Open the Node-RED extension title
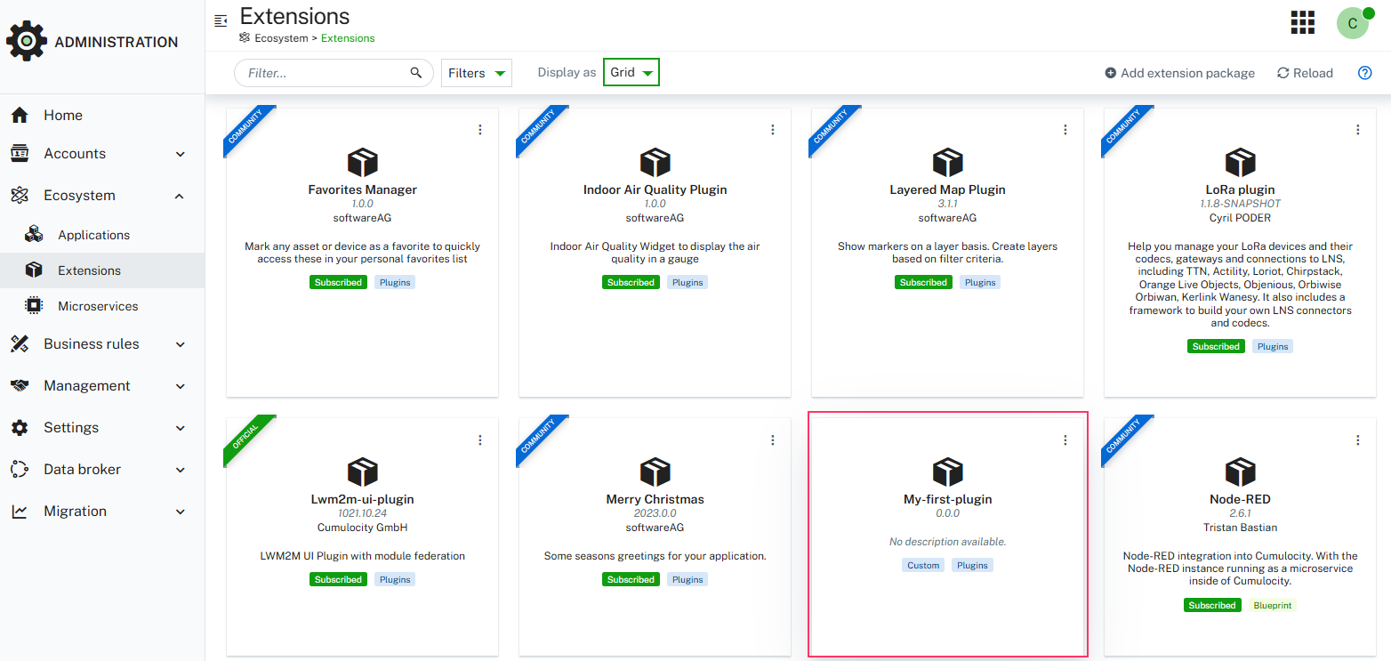This screenshot has width=1391, height=661. (1241, 499)
